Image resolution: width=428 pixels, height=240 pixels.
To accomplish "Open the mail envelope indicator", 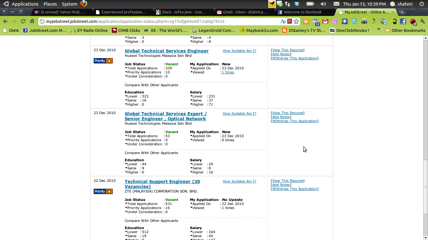I will click(x=336, y=4).
